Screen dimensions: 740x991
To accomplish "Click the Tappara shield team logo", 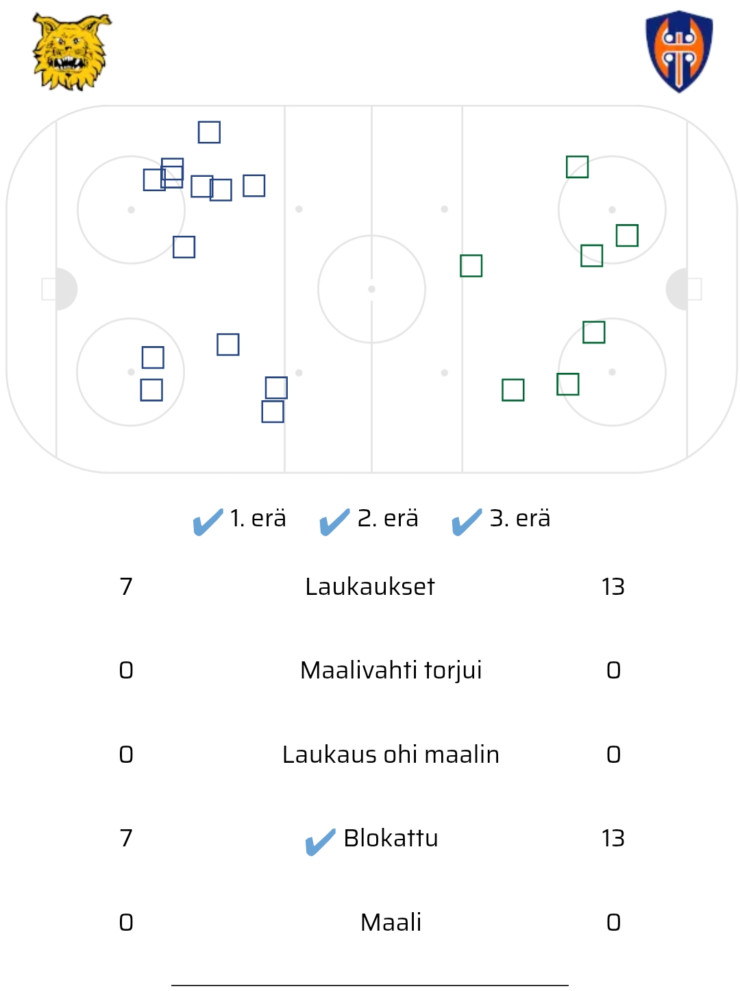I will pyautogui.click(x=678, y=51).
